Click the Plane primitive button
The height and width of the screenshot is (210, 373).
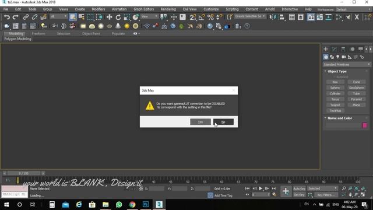click(356, 105)
